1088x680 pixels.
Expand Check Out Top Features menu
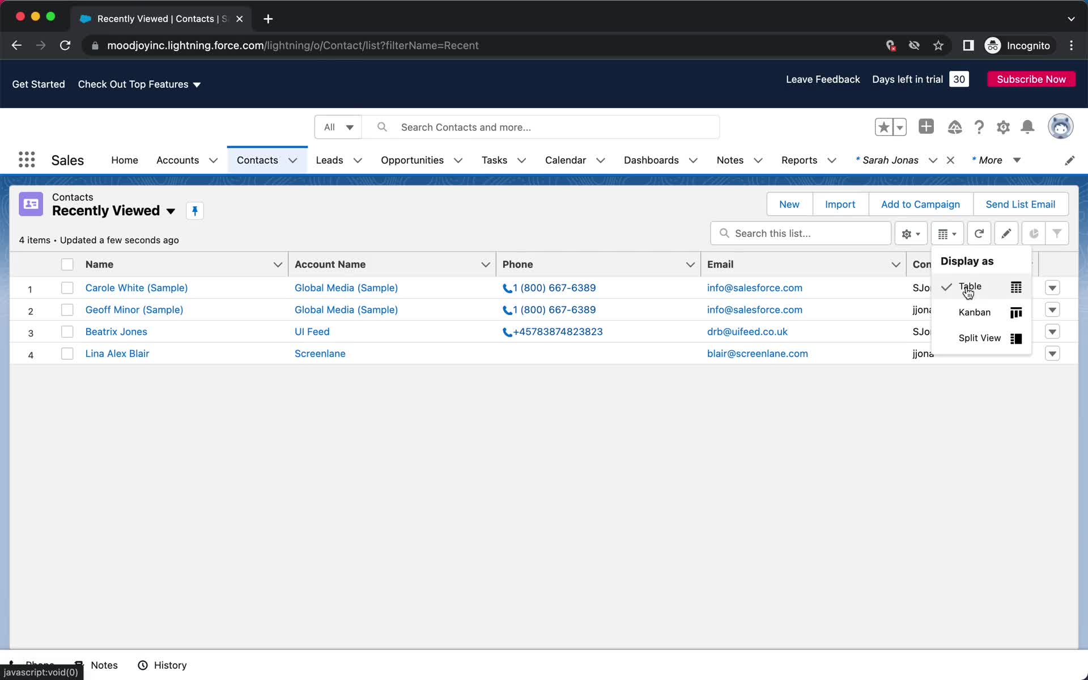pos(139,84)
